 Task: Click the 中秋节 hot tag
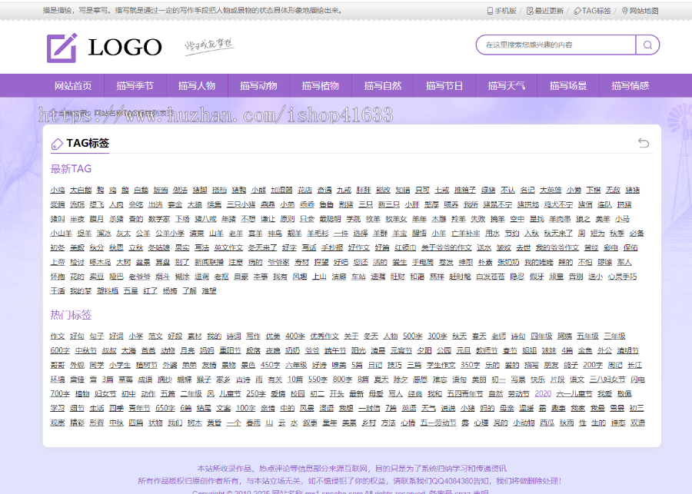pos(86,350)
